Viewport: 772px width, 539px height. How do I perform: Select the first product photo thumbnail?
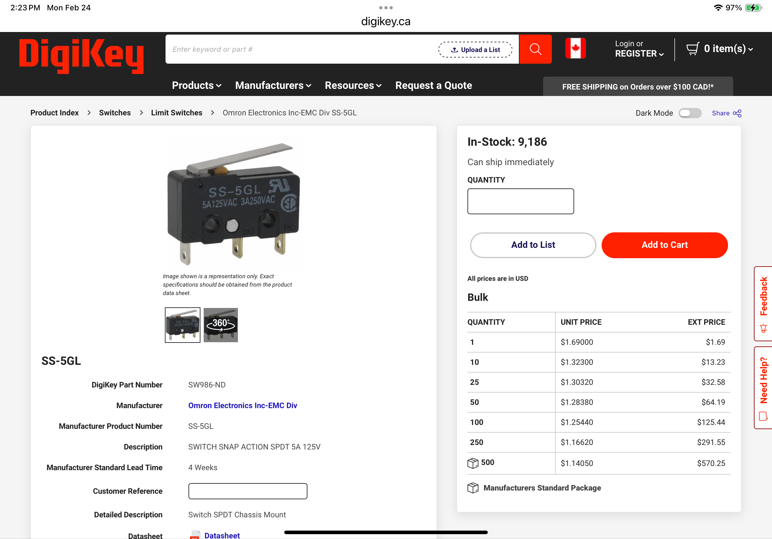click(182, 325)
